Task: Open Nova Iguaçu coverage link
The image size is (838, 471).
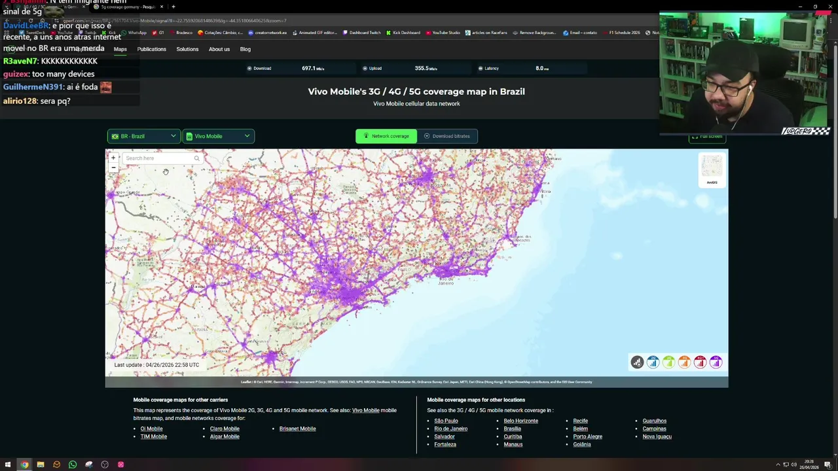Action: pos(657,436)
